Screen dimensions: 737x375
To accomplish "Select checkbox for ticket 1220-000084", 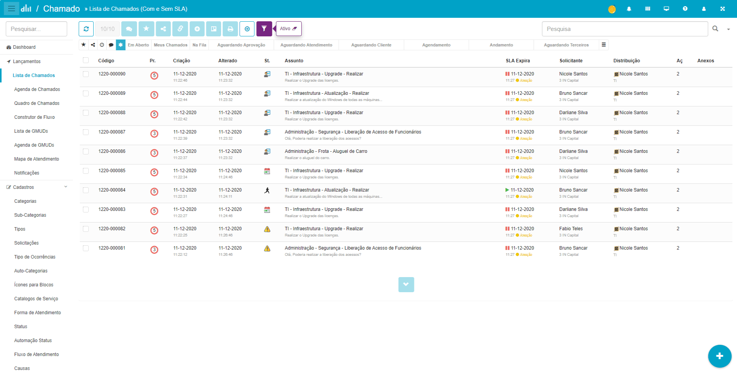I will [86, 190].
